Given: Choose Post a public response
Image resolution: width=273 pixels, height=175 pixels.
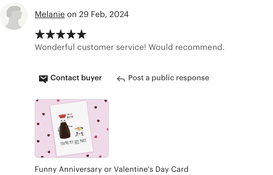Looking at the screenshot, I should coord(169,78).
